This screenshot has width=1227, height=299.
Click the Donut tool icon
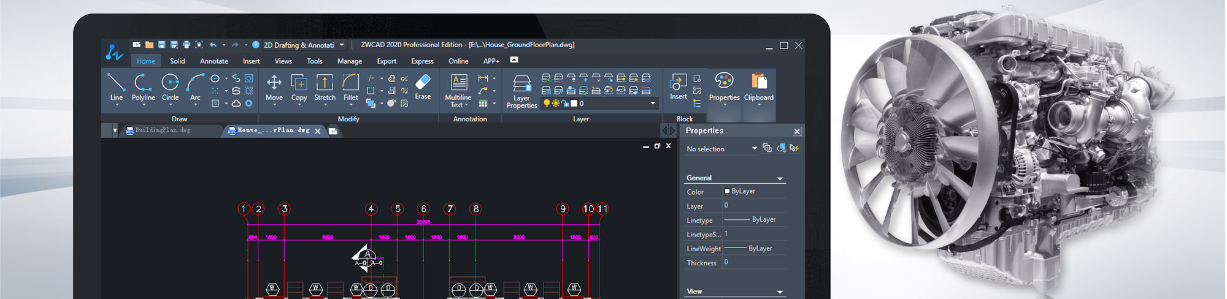pyautogui.click(x=248, y=103)
